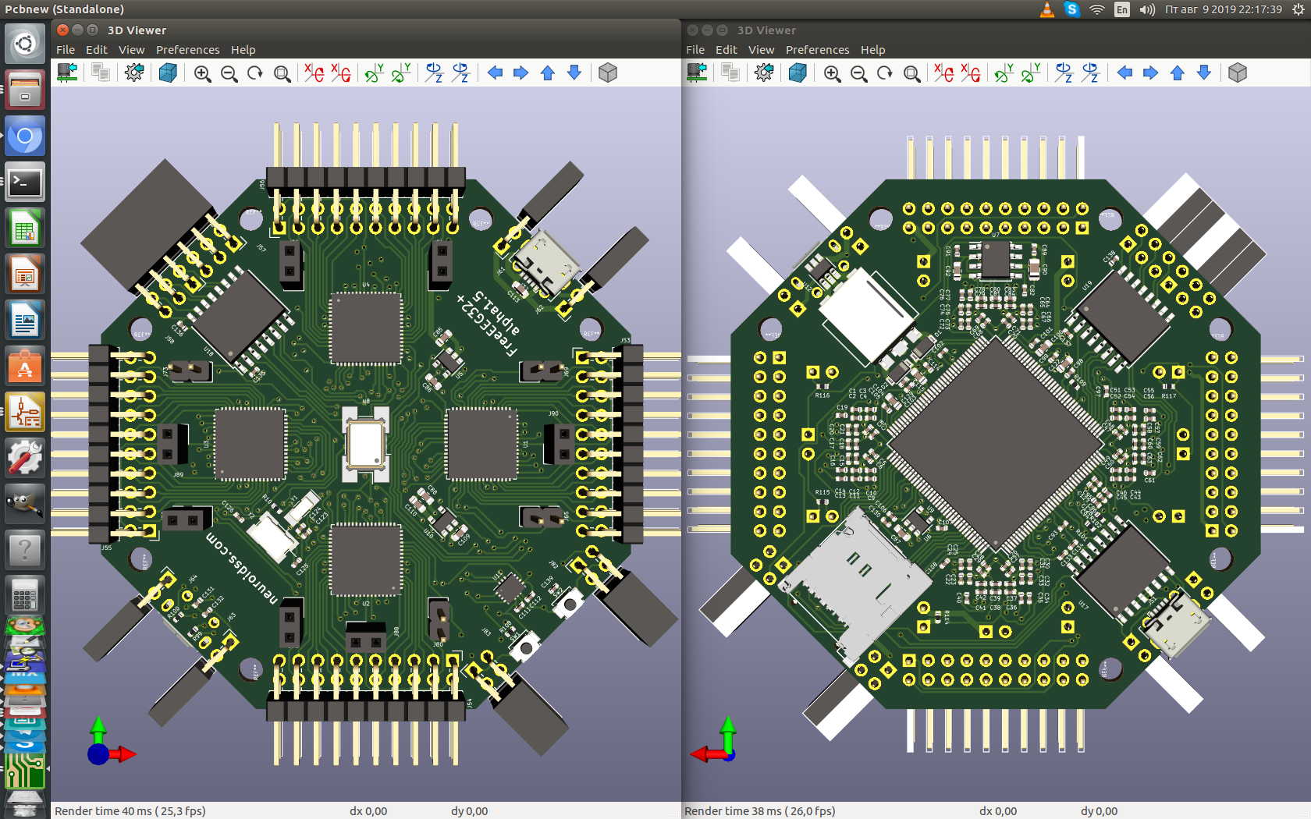Rotate X clockwise in the left viewer

(314, 73)
